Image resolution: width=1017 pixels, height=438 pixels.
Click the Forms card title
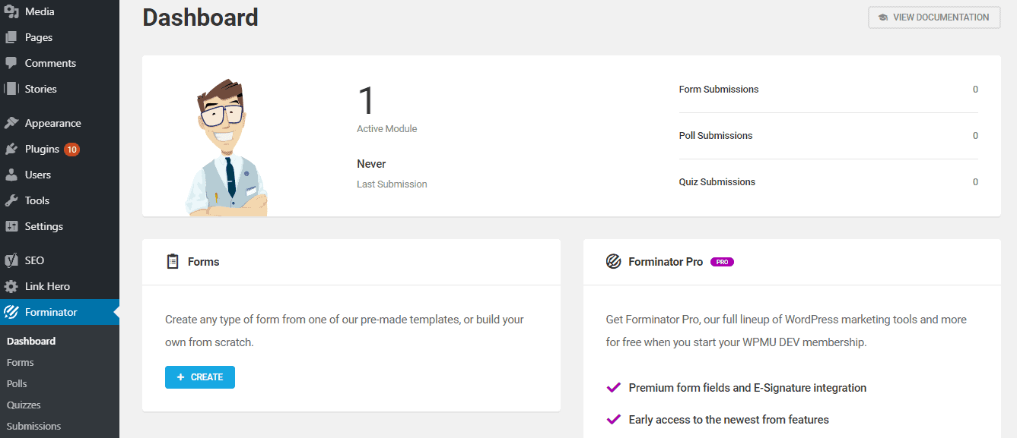point(203,262)
